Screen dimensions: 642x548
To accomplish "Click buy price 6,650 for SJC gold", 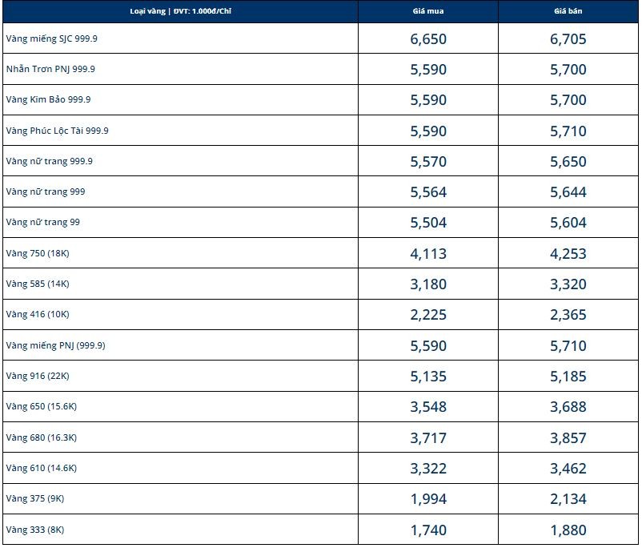I will tap(428, 39).
